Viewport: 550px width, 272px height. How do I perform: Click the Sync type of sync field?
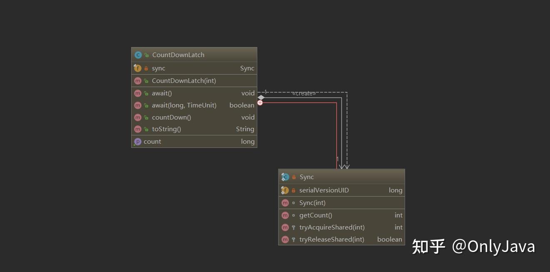coord(247,68)
